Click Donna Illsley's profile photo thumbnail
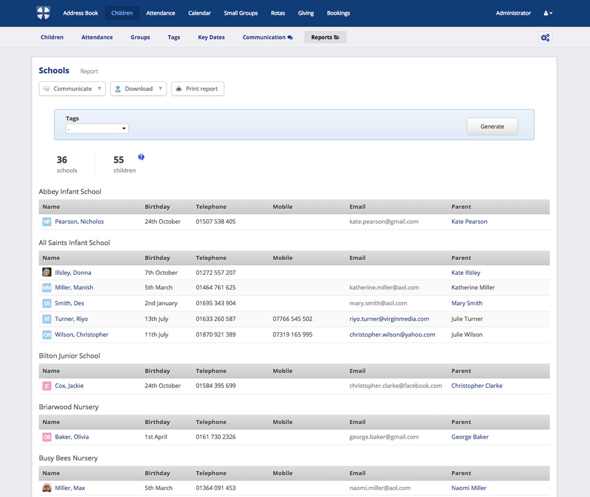The image size is (590, 497). click(x=46, y=272)
